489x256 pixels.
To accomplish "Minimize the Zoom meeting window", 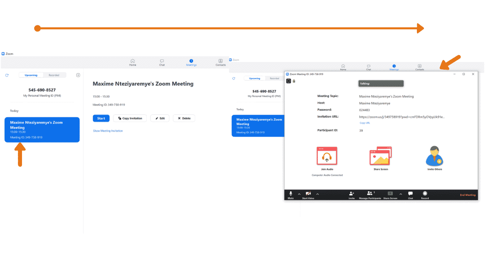I will pos(454,74).
